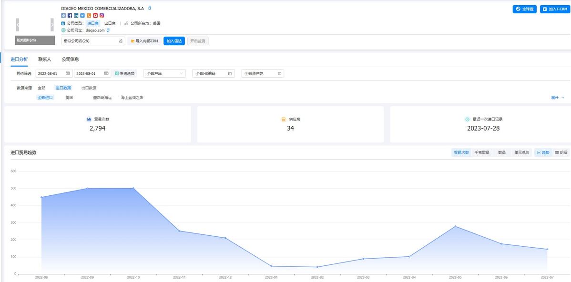This screenshot has width=571, height=282.
Task: Click the 开启监测 button
Action: coord(198,41)
